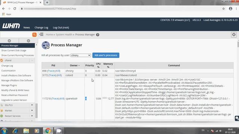
Task: Click Trace link for PID 898
Action: pyautogui.click(x=51, y=71)
